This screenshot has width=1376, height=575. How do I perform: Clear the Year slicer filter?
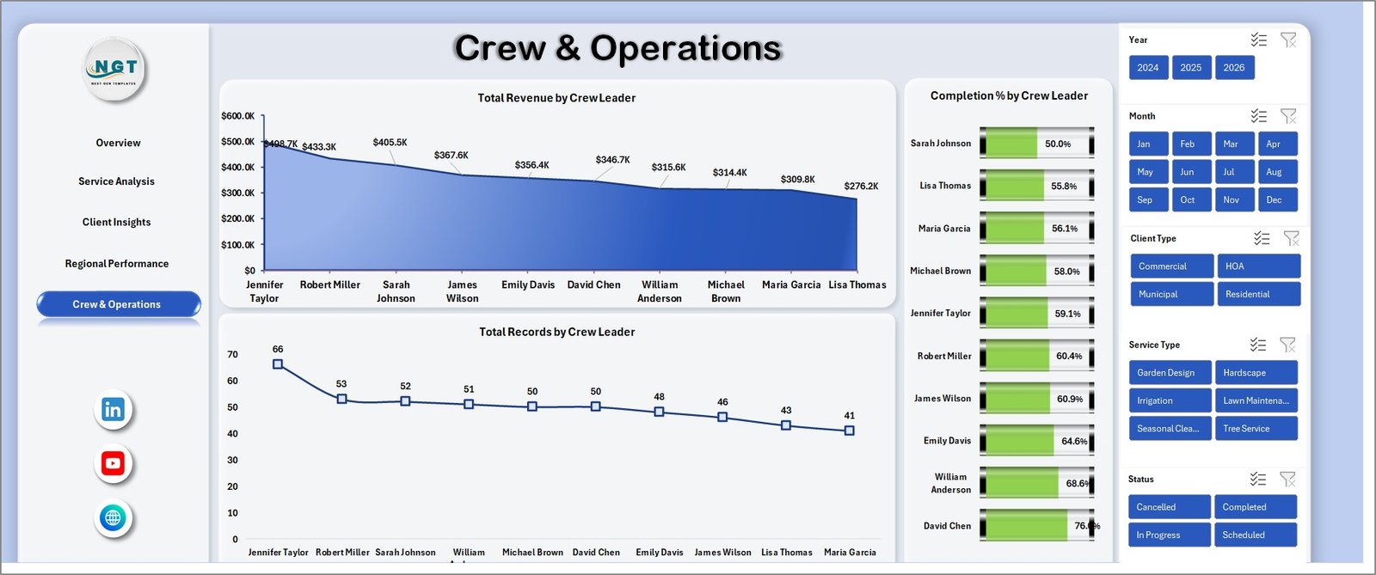[1287, 40]
